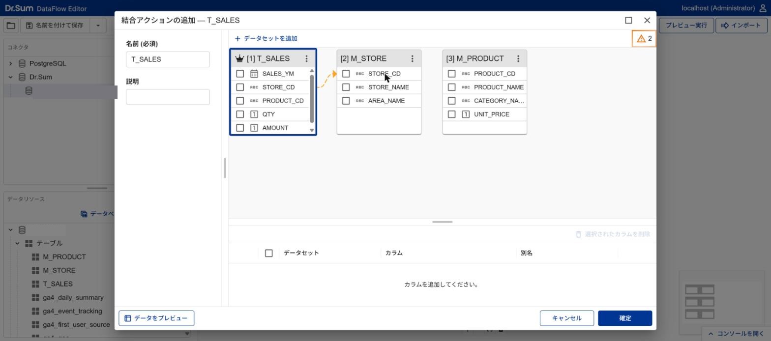
Task: Click データセットを追加 to add dataset
Action: pyautogui.click(x=266, y=38)
